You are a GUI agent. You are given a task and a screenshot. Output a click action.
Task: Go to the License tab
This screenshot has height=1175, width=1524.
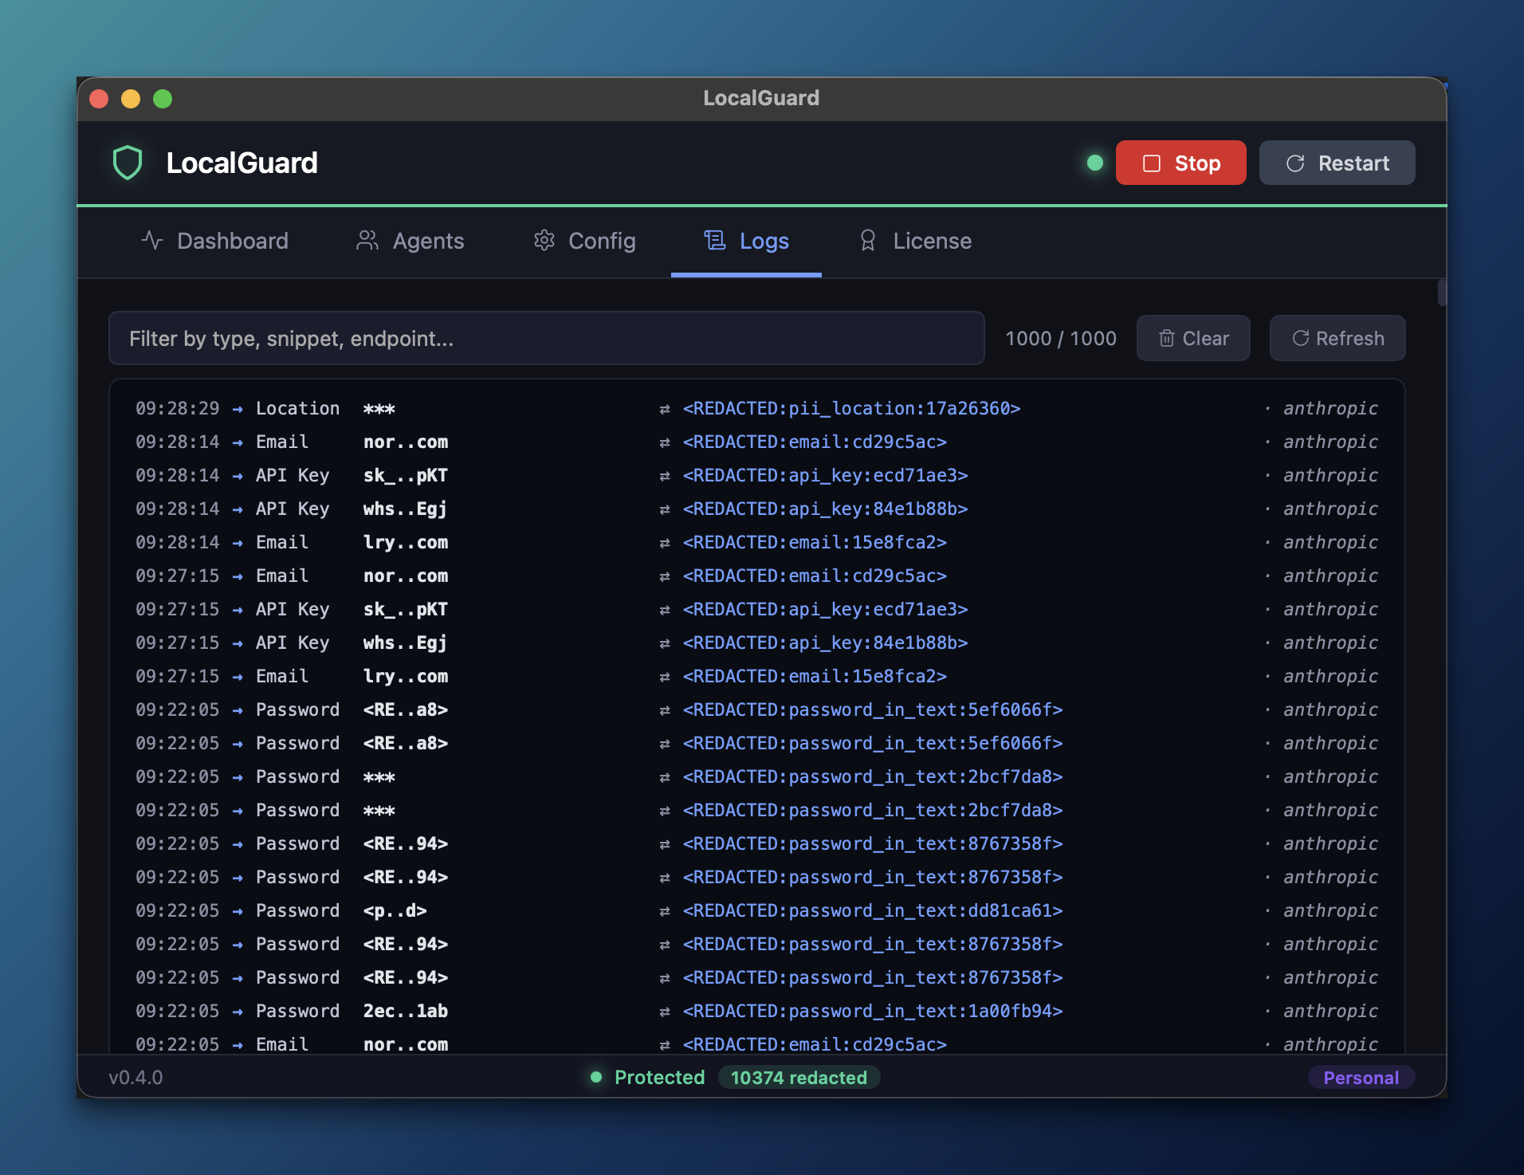[914, 241]
